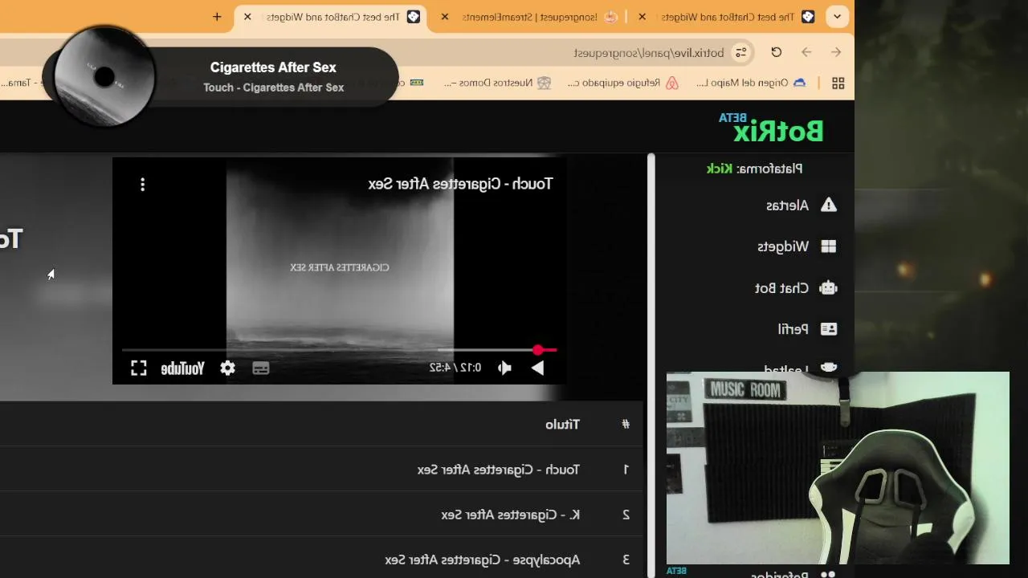The height and width of the screenshot is (578, 1028).
Task: Open site information icon in address bar
Action: (741, 53)
